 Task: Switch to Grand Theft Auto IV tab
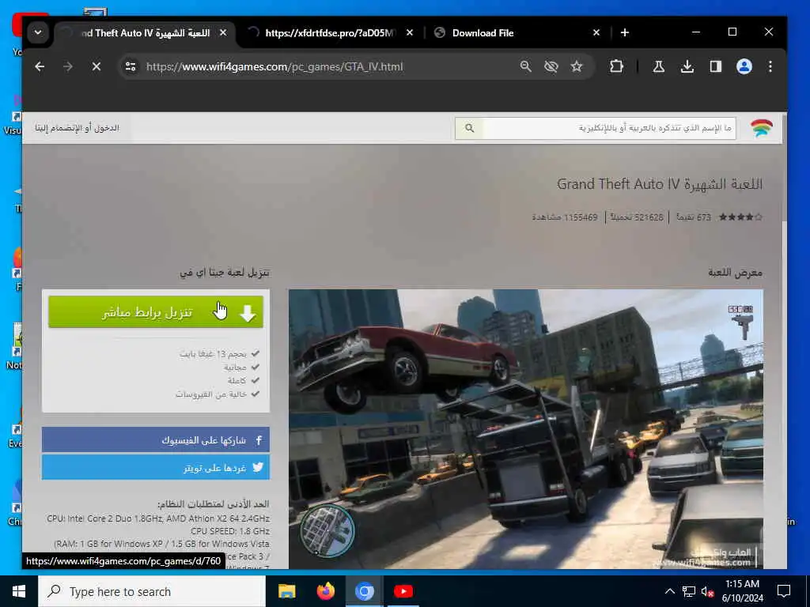(x=145, y=33)
